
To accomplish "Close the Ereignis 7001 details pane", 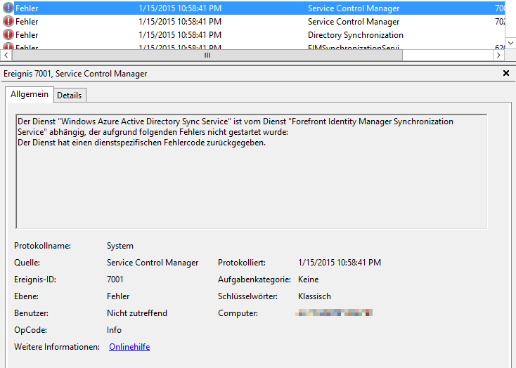I will pos(506,73).
